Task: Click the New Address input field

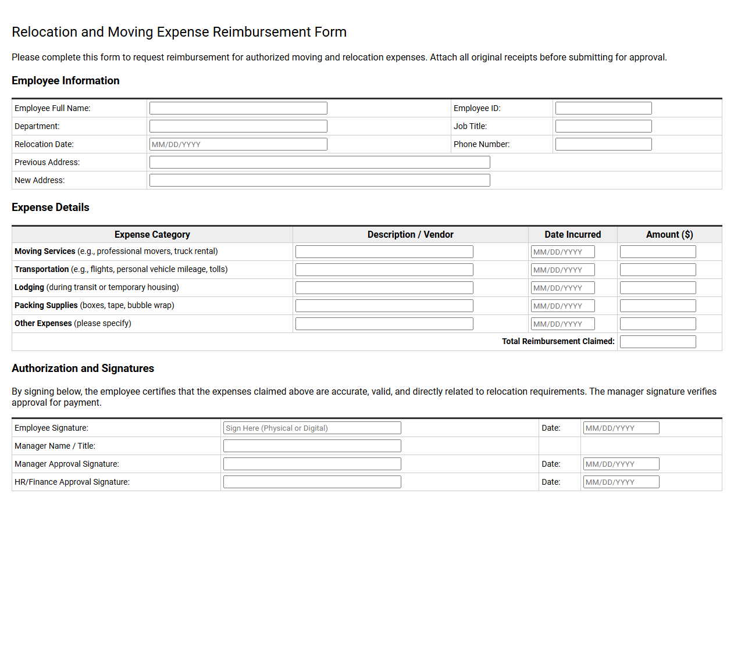Action: [x=320, y=180]
